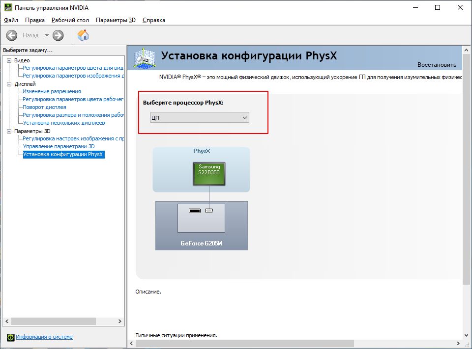Click main panel horizontal scroll left arrow

tap(131, 343)
